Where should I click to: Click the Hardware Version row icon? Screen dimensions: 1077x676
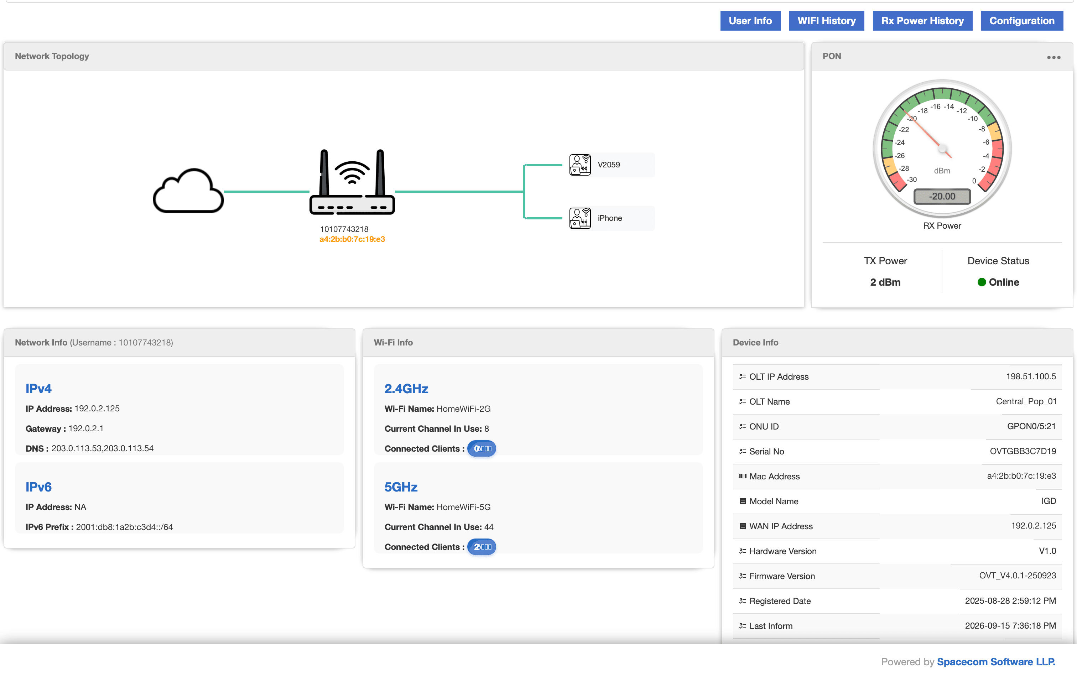742,551
